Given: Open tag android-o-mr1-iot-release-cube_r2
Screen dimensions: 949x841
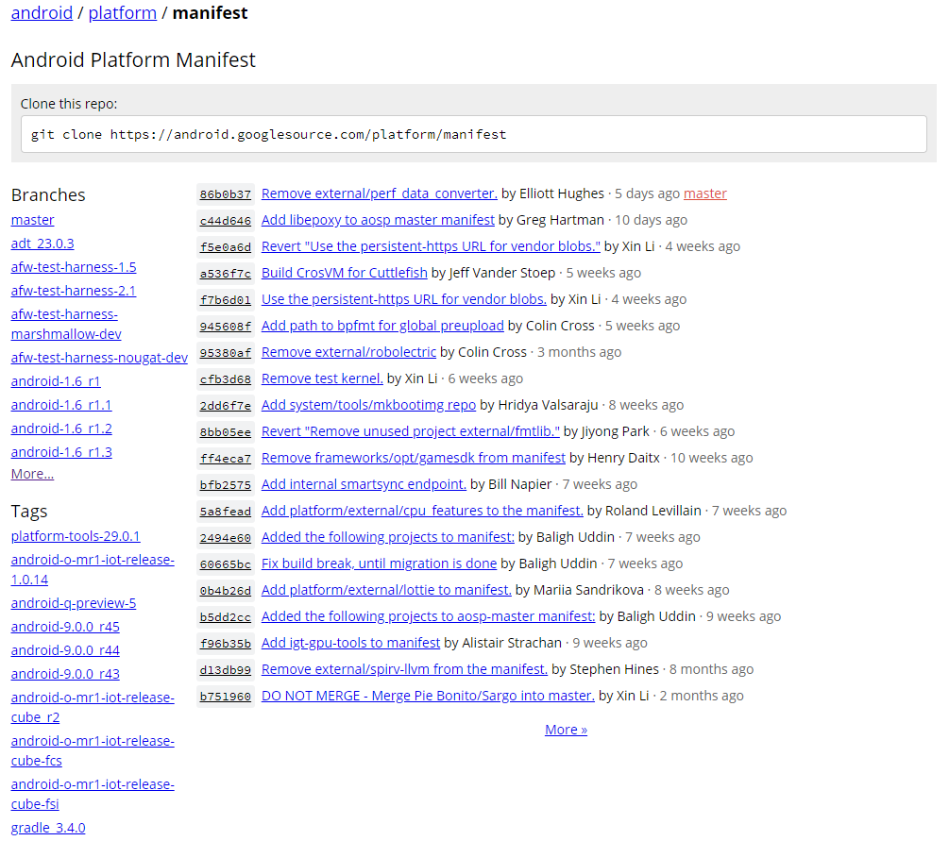Looking at the screenshot, I should tap(93, 707).
